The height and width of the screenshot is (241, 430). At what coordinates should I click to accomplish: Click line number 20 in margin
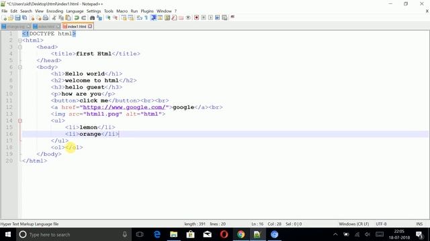click(9, 161)
